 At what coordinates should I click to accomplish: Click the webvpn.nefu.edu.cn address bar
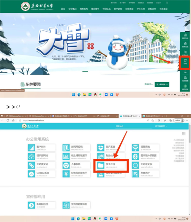point(82,120)
